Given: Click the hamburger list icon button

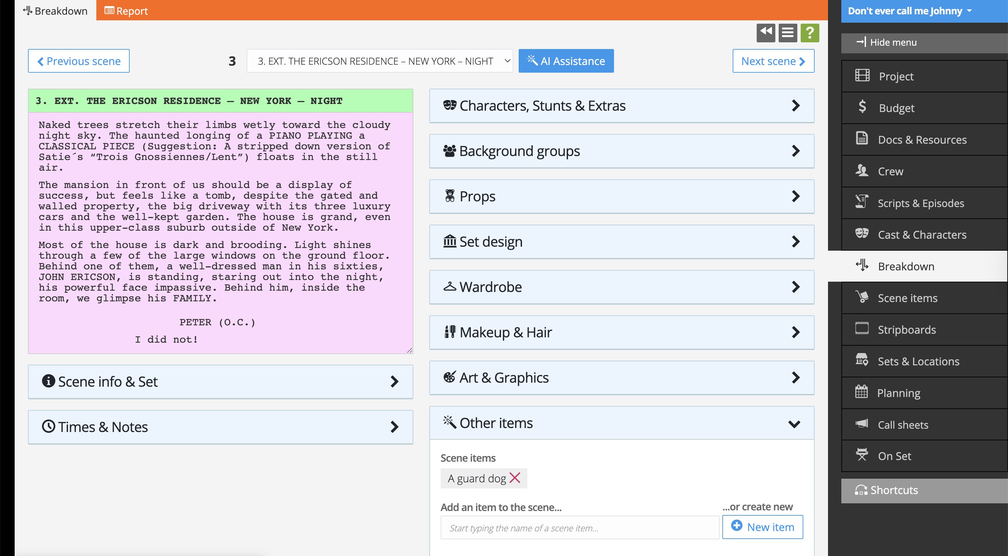Looking at the screenshot, I should click(x=787, y=32).
